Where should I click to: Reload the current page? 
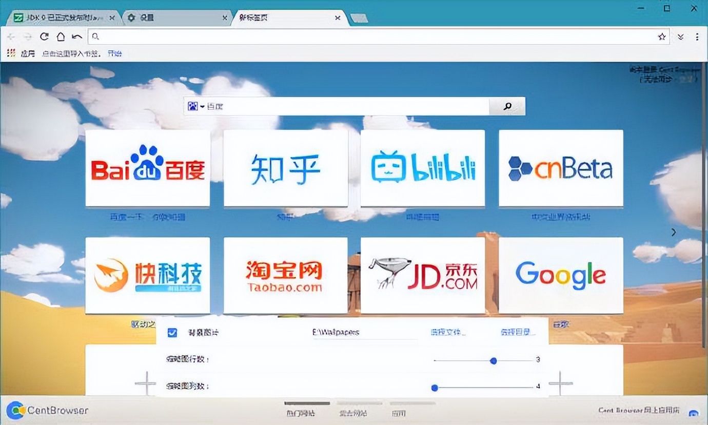[x=44, y=37]
